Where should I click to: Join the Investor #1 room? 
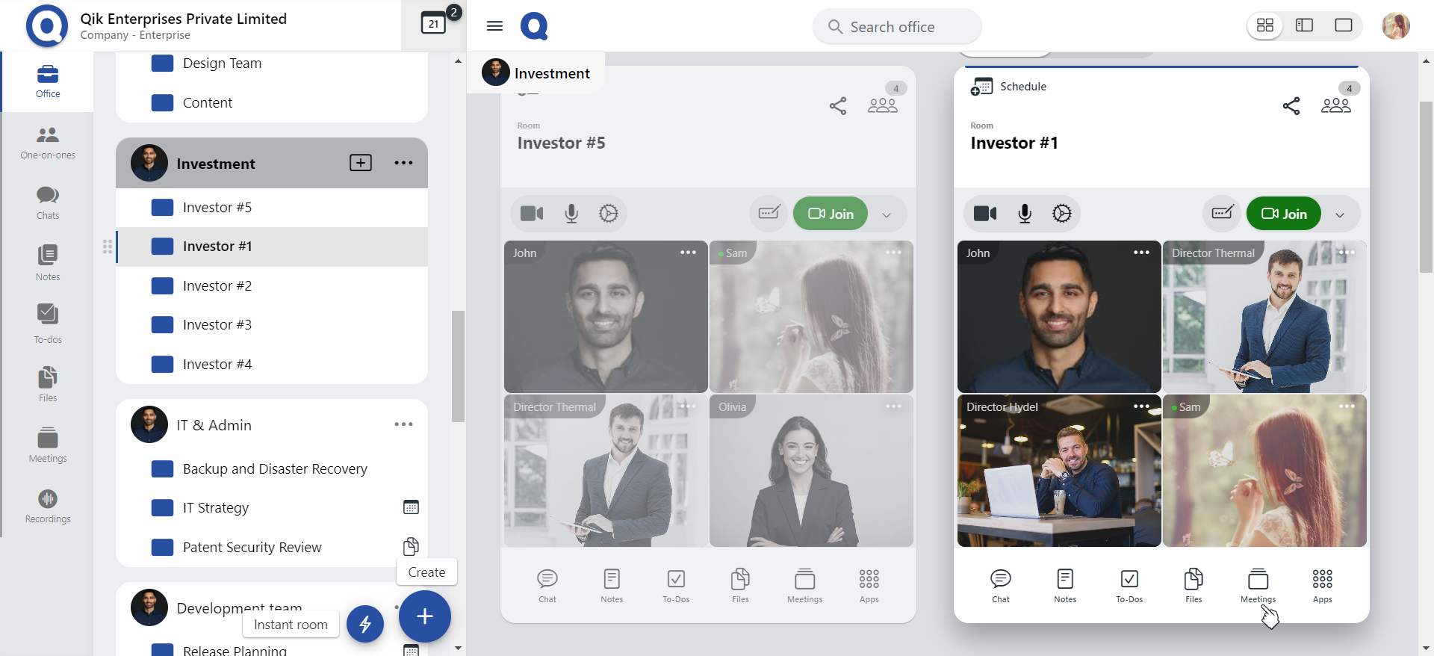tap(1284, 214)
